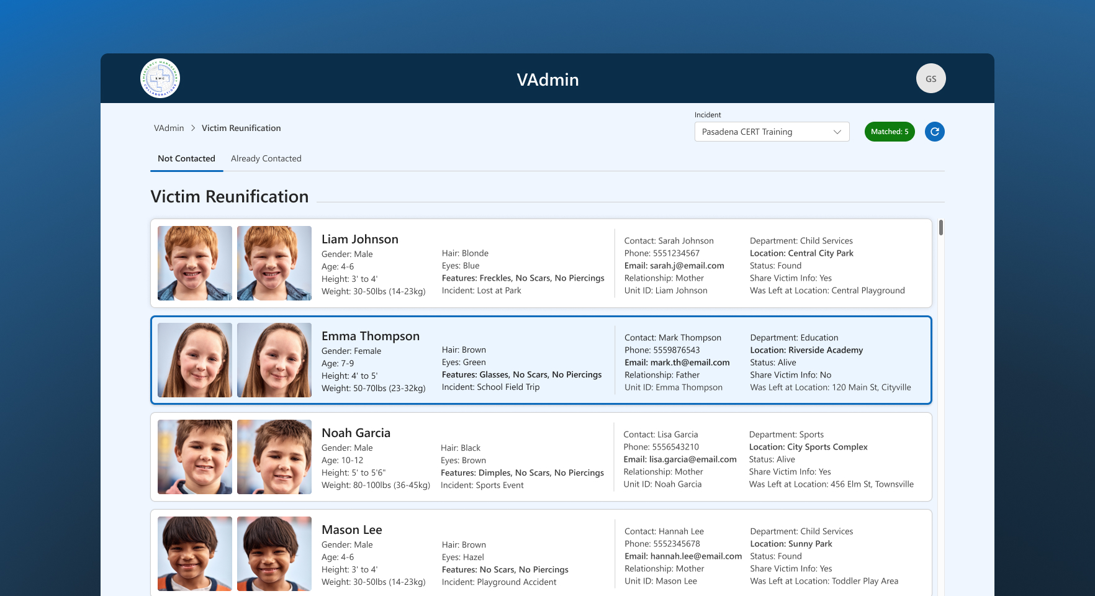This screenshot has width=1095, height=596.
Task: Click Hair: Blonde
Action: (x=465, y=253)
